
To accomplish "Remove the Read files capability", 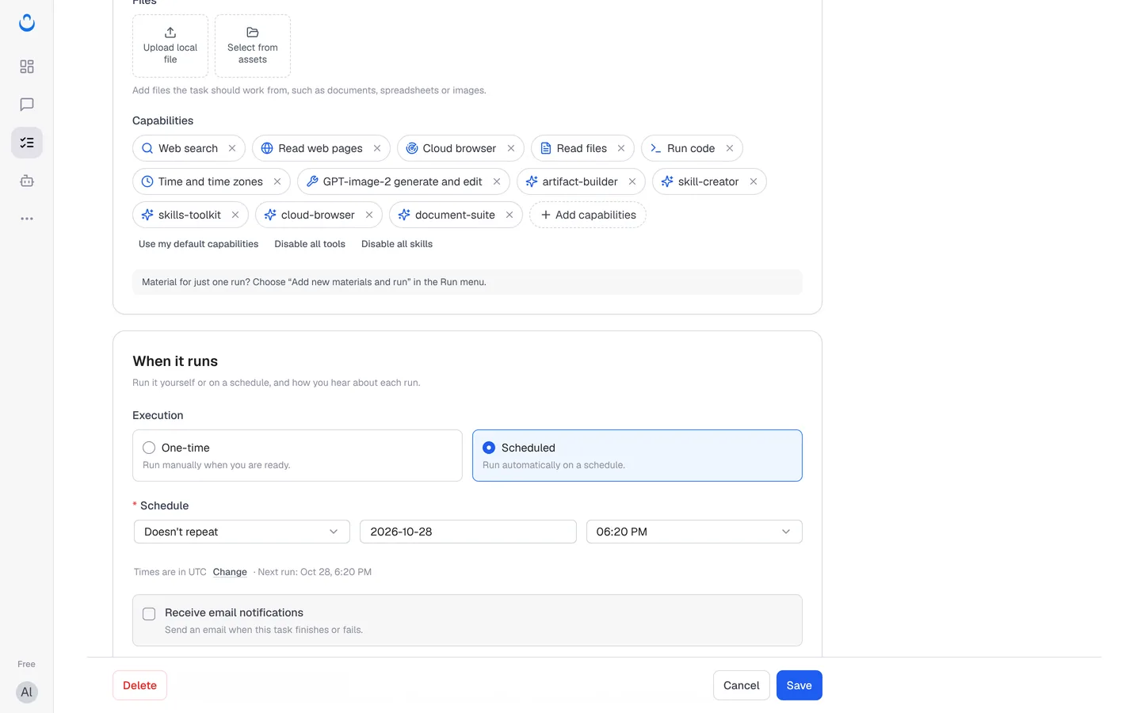I will 621,148.
